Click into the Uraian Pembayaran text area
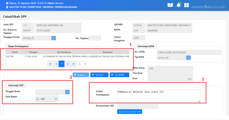229x120 pixels. (x=158, y=96)
